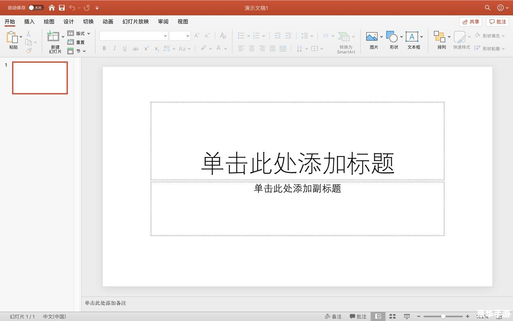Insert a picture using the 图片 icon

click(x=372, y=37)
